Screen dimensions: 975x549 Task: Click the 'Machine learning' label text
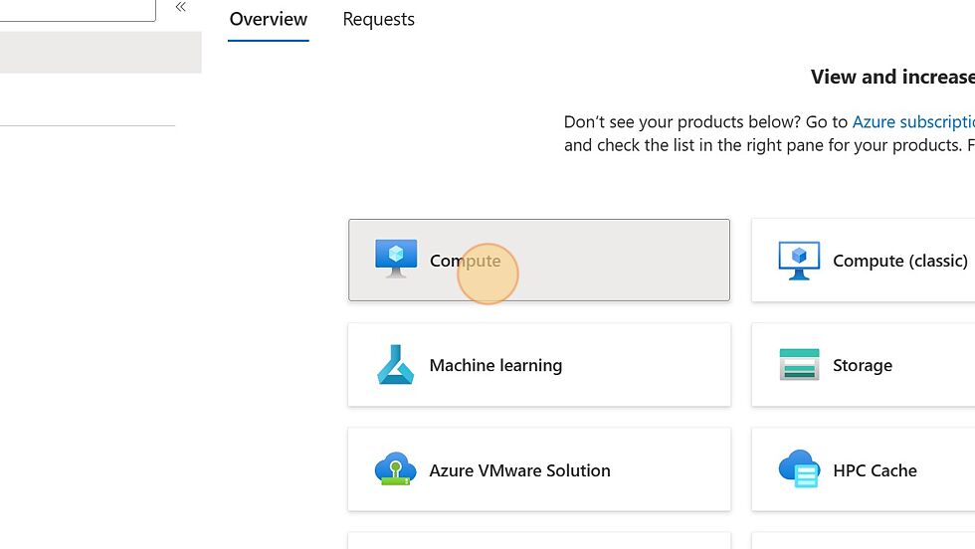pyautogui.click(x=495, y=365)
